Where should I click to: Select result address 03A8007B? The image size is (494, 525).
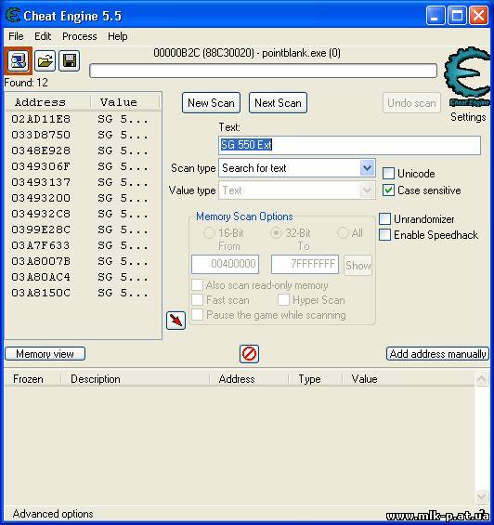coord(41,261)
